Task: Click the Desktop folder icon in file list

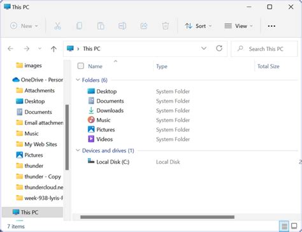Action: 91,91
